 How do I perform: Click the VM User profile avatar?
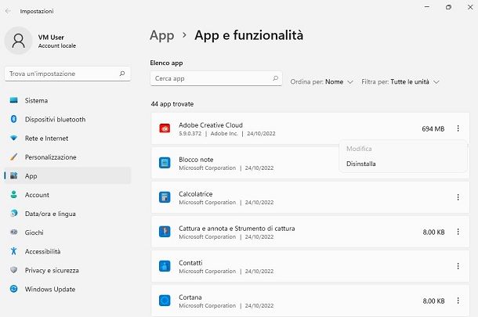(18, 41)
